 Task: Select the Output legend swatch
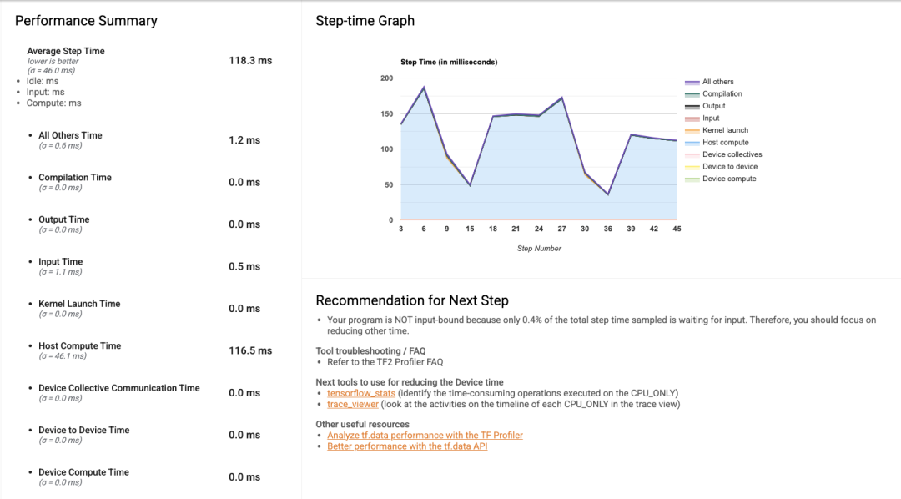click(692, 107)
